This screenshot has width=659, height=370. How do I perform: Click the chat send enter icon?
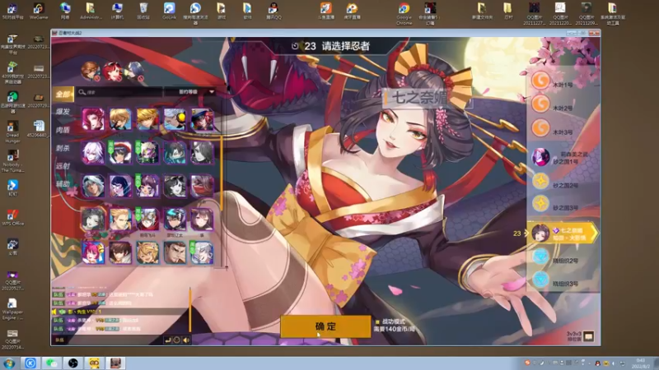tap(168, 340)
